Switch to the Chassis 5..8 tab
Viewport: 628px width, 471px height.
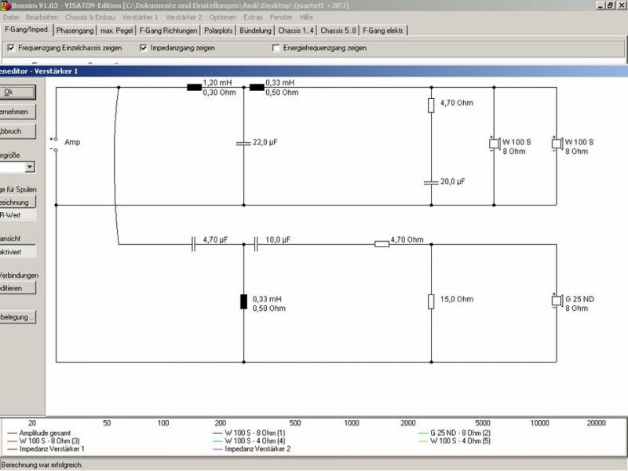(338, 31)
